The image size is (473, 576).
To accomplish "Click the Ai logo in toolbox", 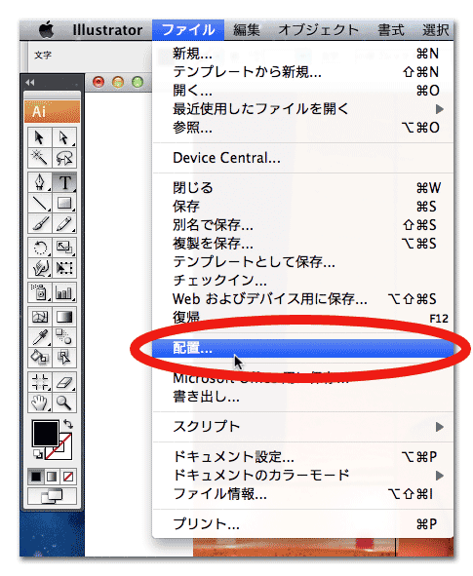I will pyautogui.click(x=53, y=111).
